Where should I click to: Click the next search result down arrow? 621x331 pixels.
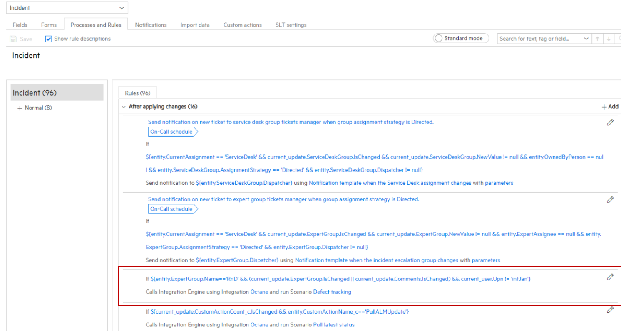609,38
